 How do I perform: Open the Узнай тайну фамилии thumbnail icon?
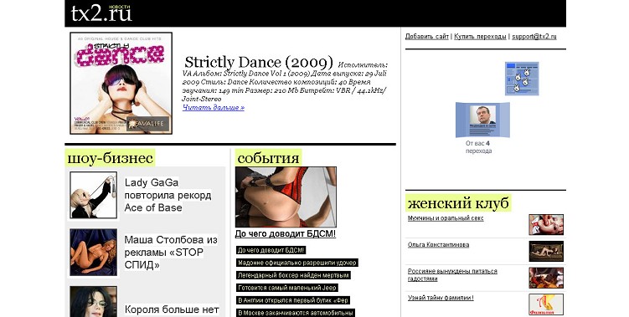tap(546, 304)
